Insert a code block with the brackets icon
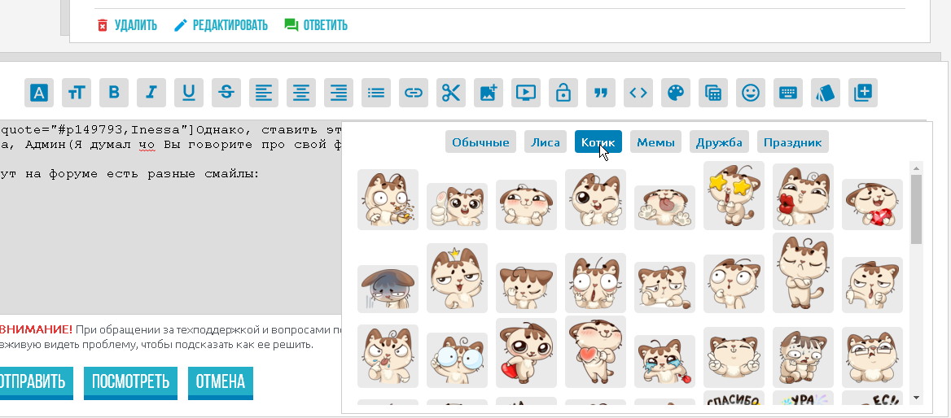This screenshot has height=418, width=951. tap(638, 93)
